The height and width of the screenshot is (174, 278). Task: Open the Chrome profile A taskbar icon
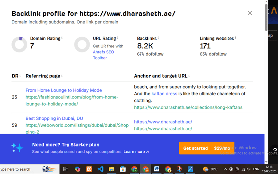[134, 169]
